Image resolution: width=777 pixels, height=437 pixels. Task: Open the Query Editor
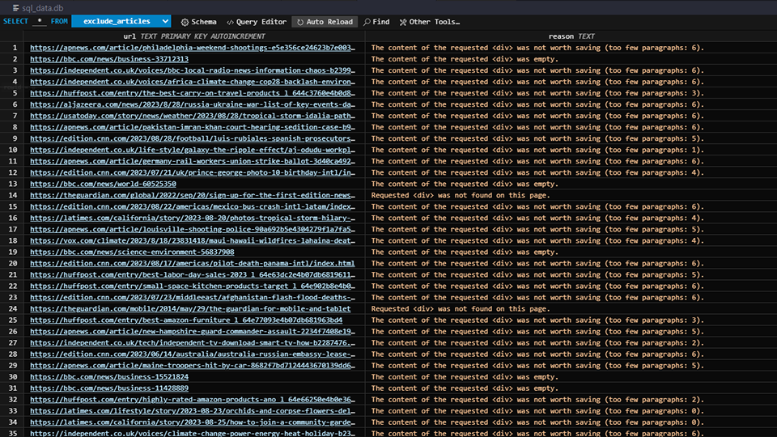[257, 22]
